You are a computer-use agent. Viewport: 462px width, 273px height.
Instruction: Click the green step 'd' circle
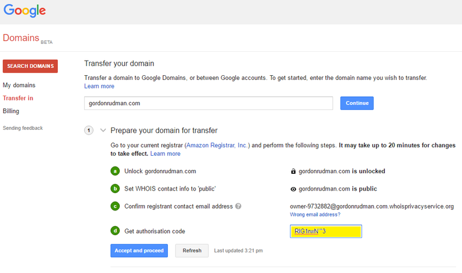click(115, 231)
